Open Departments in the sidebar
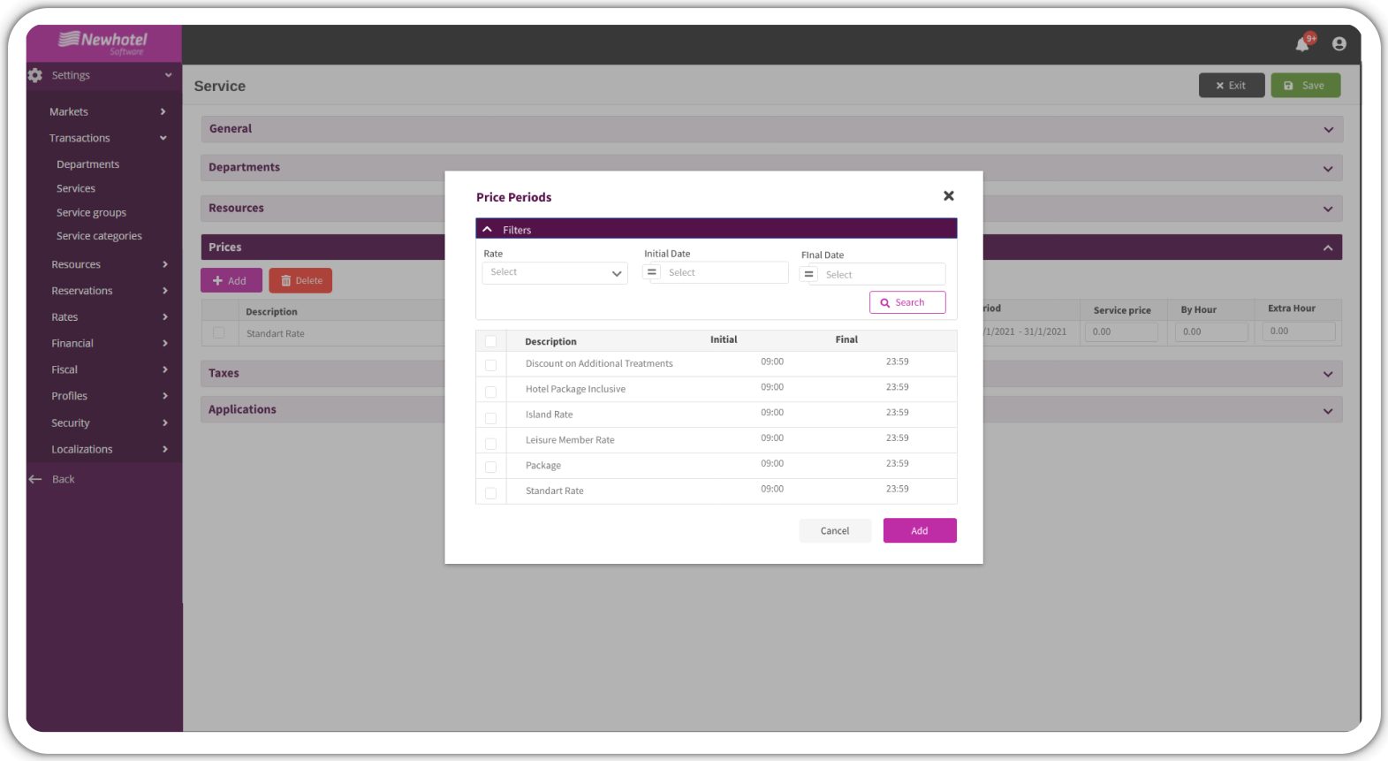Image resolution: width=1388 pixels, height=761 pixels. (x=87, y=164)
